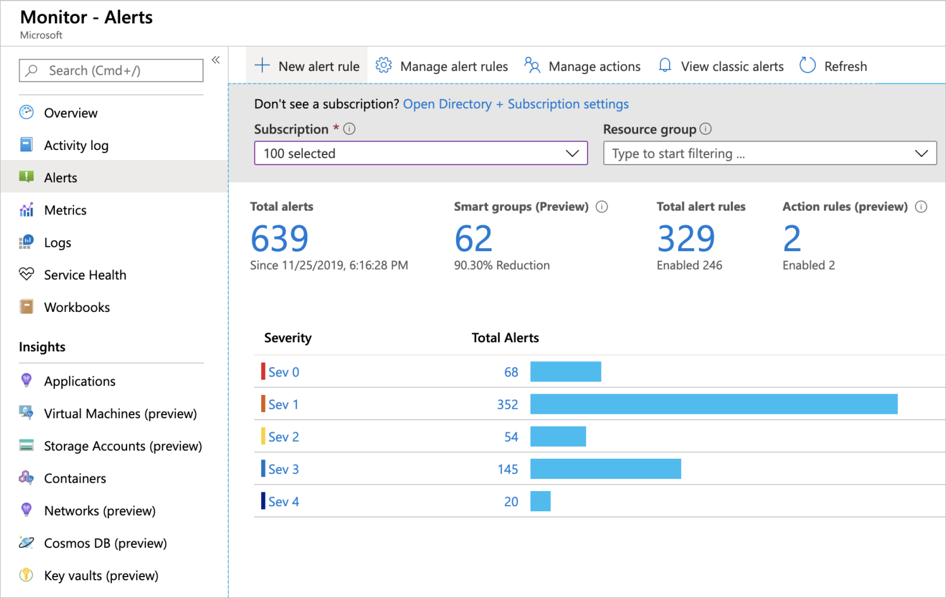Click the Manage actions people icon
Image resolution: width=946 pixels, height=598 pixels.
coord(532,65)
